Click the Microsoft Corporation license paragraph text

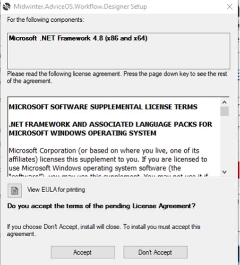(x=108, y=162)
